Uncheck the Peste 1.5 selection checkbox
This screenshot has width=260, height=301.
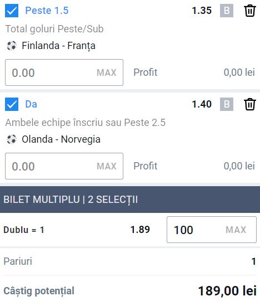coord(12,11)
